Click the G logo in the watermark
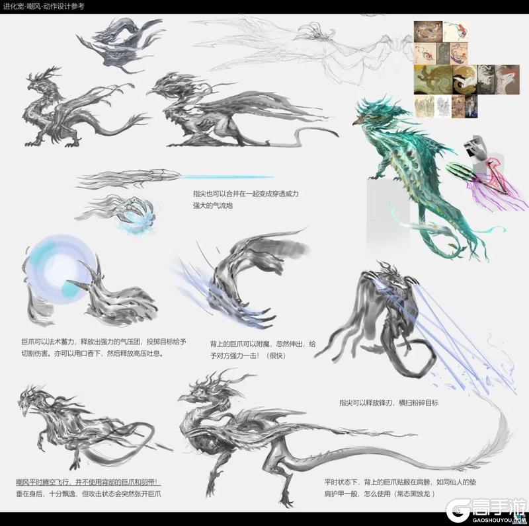This screenshot has width=529, height=526. (x=454, y=506)
